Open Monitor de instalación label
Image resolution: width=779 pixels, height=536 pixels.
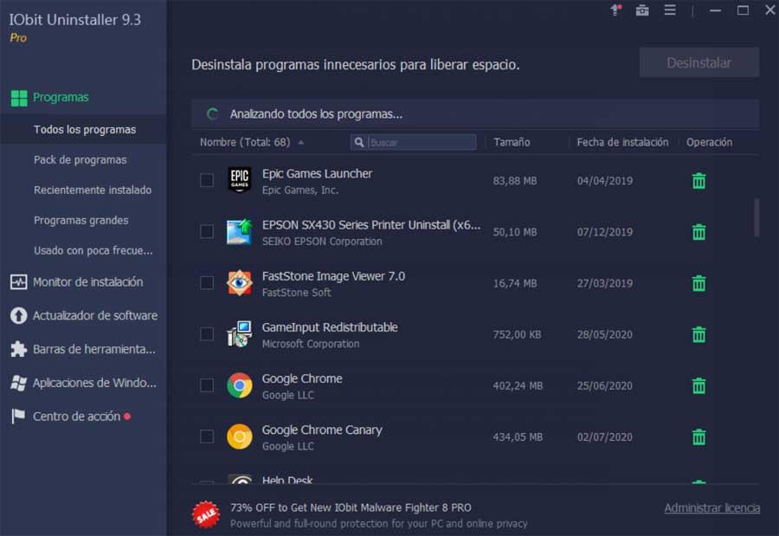88,282
